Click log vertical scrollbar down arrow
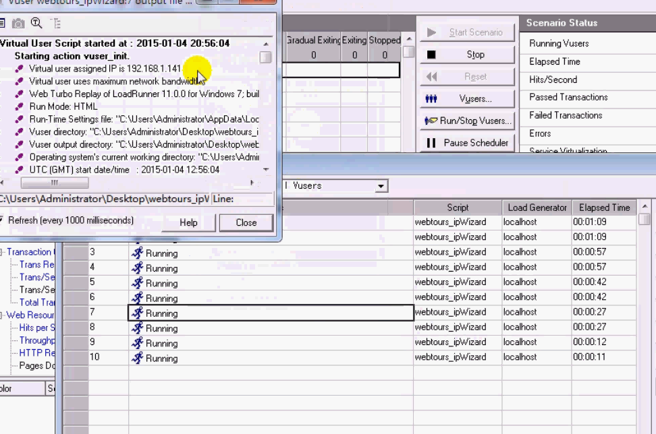Screen dimensions: 656x434 click(266, 170)
